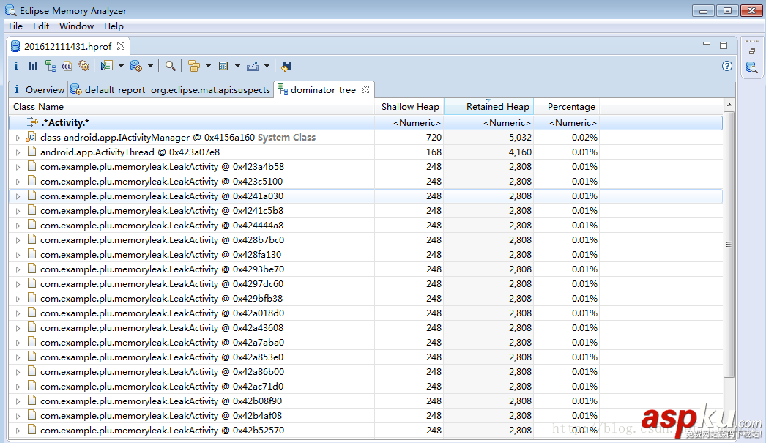This screenshot has height=443, width=766.
Task: Click the help question mark icon
Action: coord(727,66)
